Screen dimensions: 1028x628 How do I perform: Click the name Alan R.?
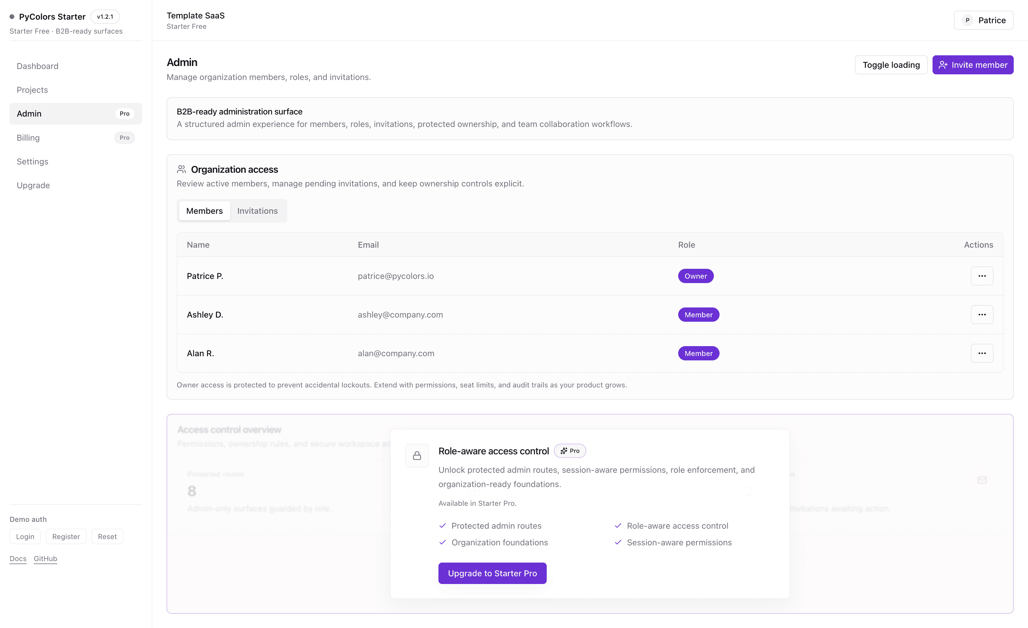pos(200,353)
